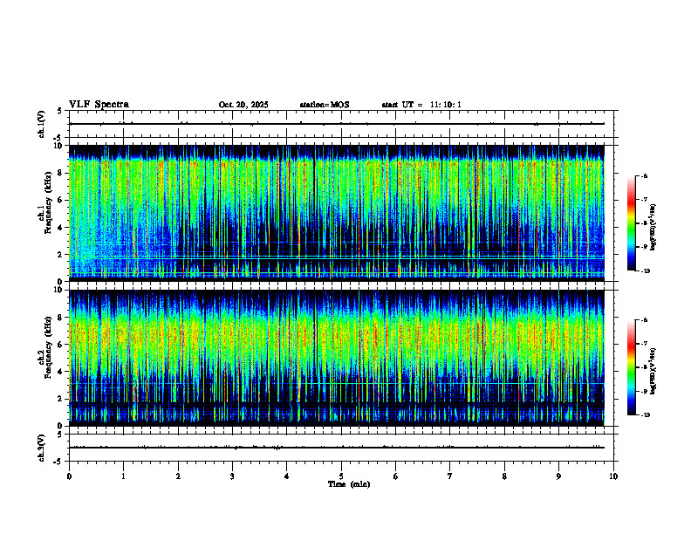This screenshot has height=534, width=691.
Task: Click time axis tick label "1"
Action: 123,476
